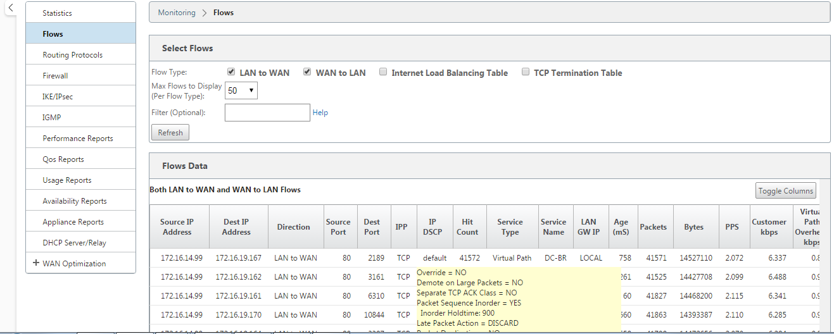The image size is (834, 334).
Task: Click the Refresh button
Action: pyautogui.click(x=170, y=132)
